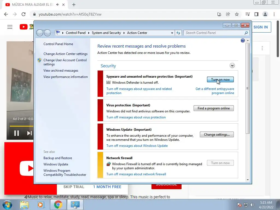Open Chrome profile avatar
Screen dimensions: 280x210
(x=265, y=14)
